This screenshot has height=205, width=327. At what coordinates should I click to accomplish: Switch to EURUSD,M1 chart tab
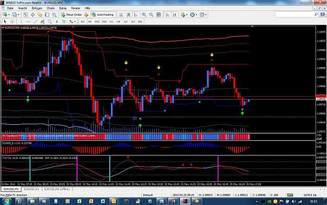(31, 189)
